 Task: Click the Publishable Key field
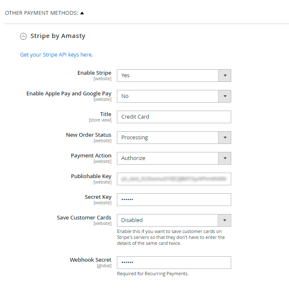173,179
